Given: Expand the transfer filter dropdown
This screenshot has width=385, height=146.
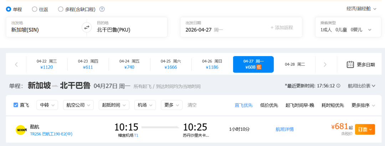Looking at the screenshot, I should (47, 105).
